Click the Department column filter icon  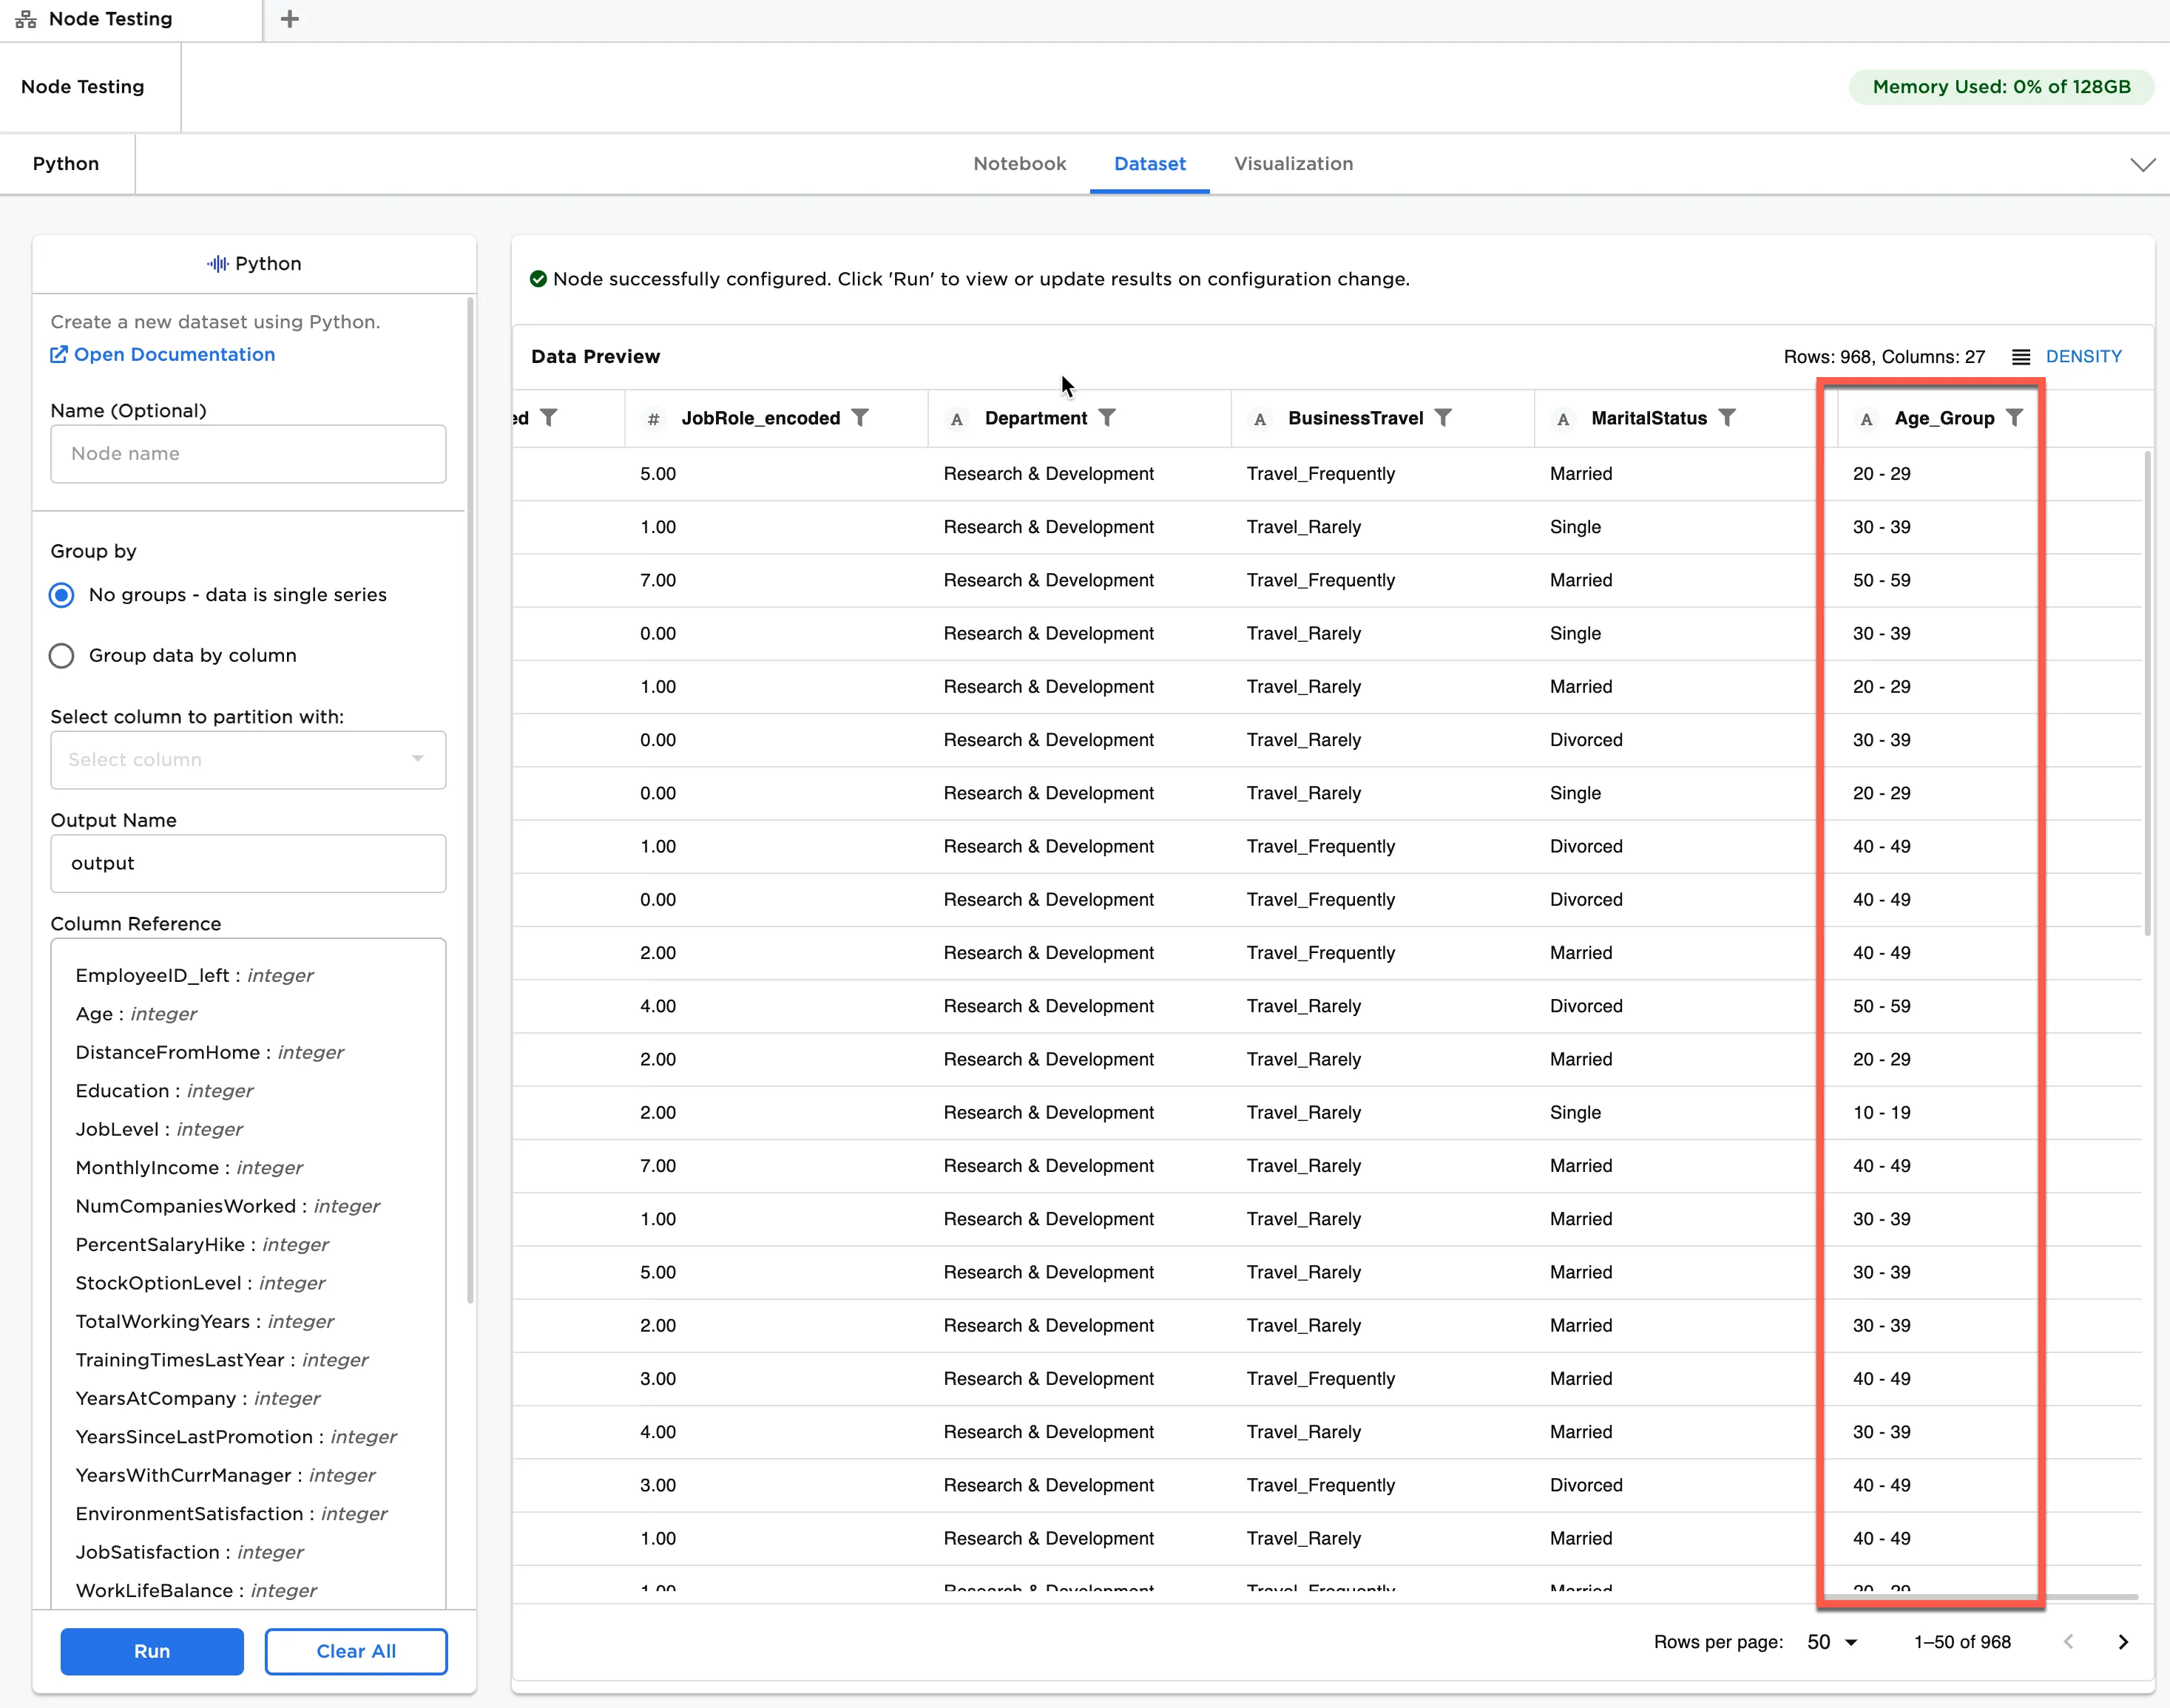coord(1107,418)
